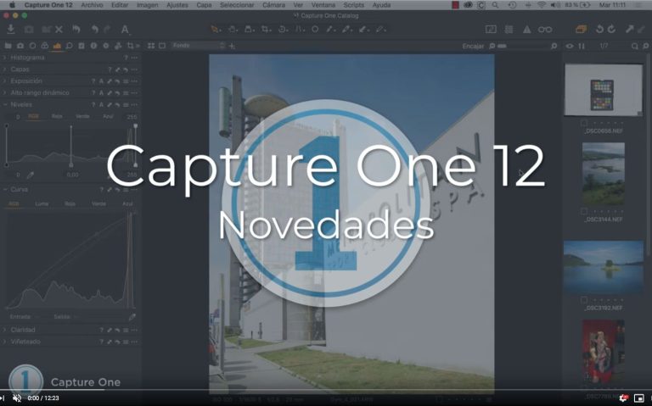Click the viewer multi-view grid icon
The height and width of the screenshot is (406, 652).
point(151,46)
